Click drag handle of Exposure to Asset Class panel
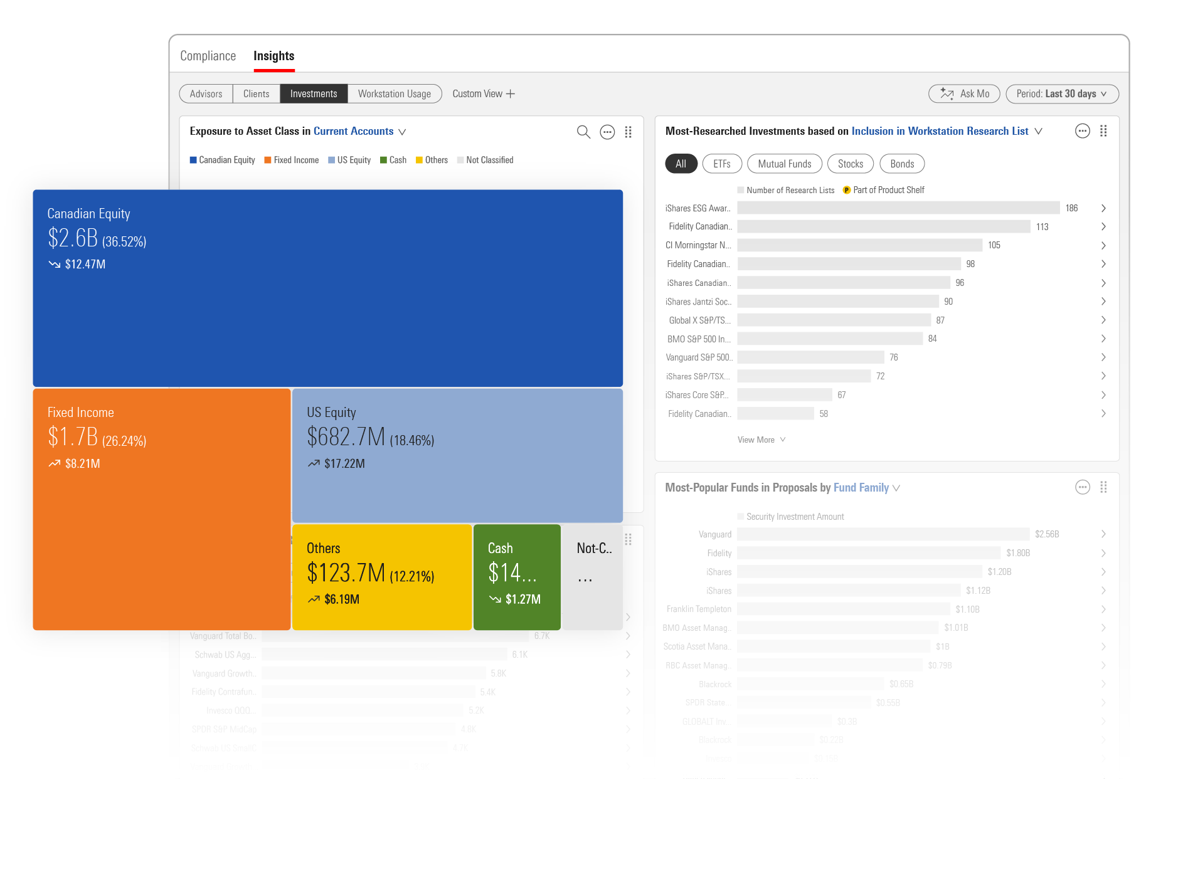Screen dimensions: 1188x891 point(628,132)
